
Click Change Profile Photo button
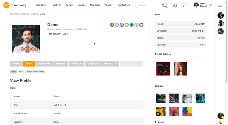tap(35, 71)
